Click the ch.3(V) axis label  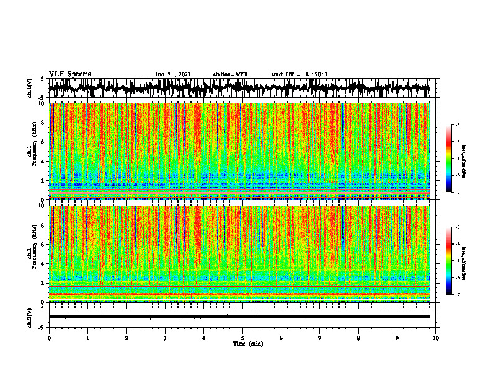coord(30,318)
